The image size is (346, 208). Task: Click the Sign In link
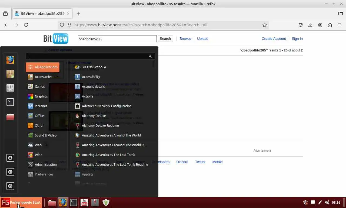(297, 38)
